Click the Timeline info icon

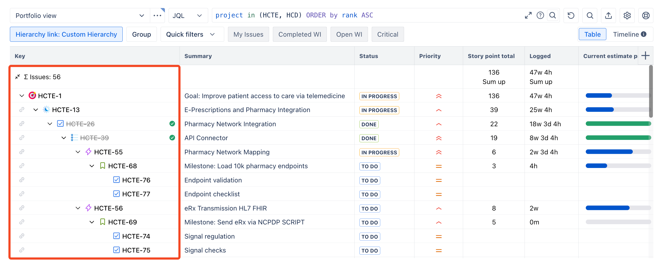643,34
